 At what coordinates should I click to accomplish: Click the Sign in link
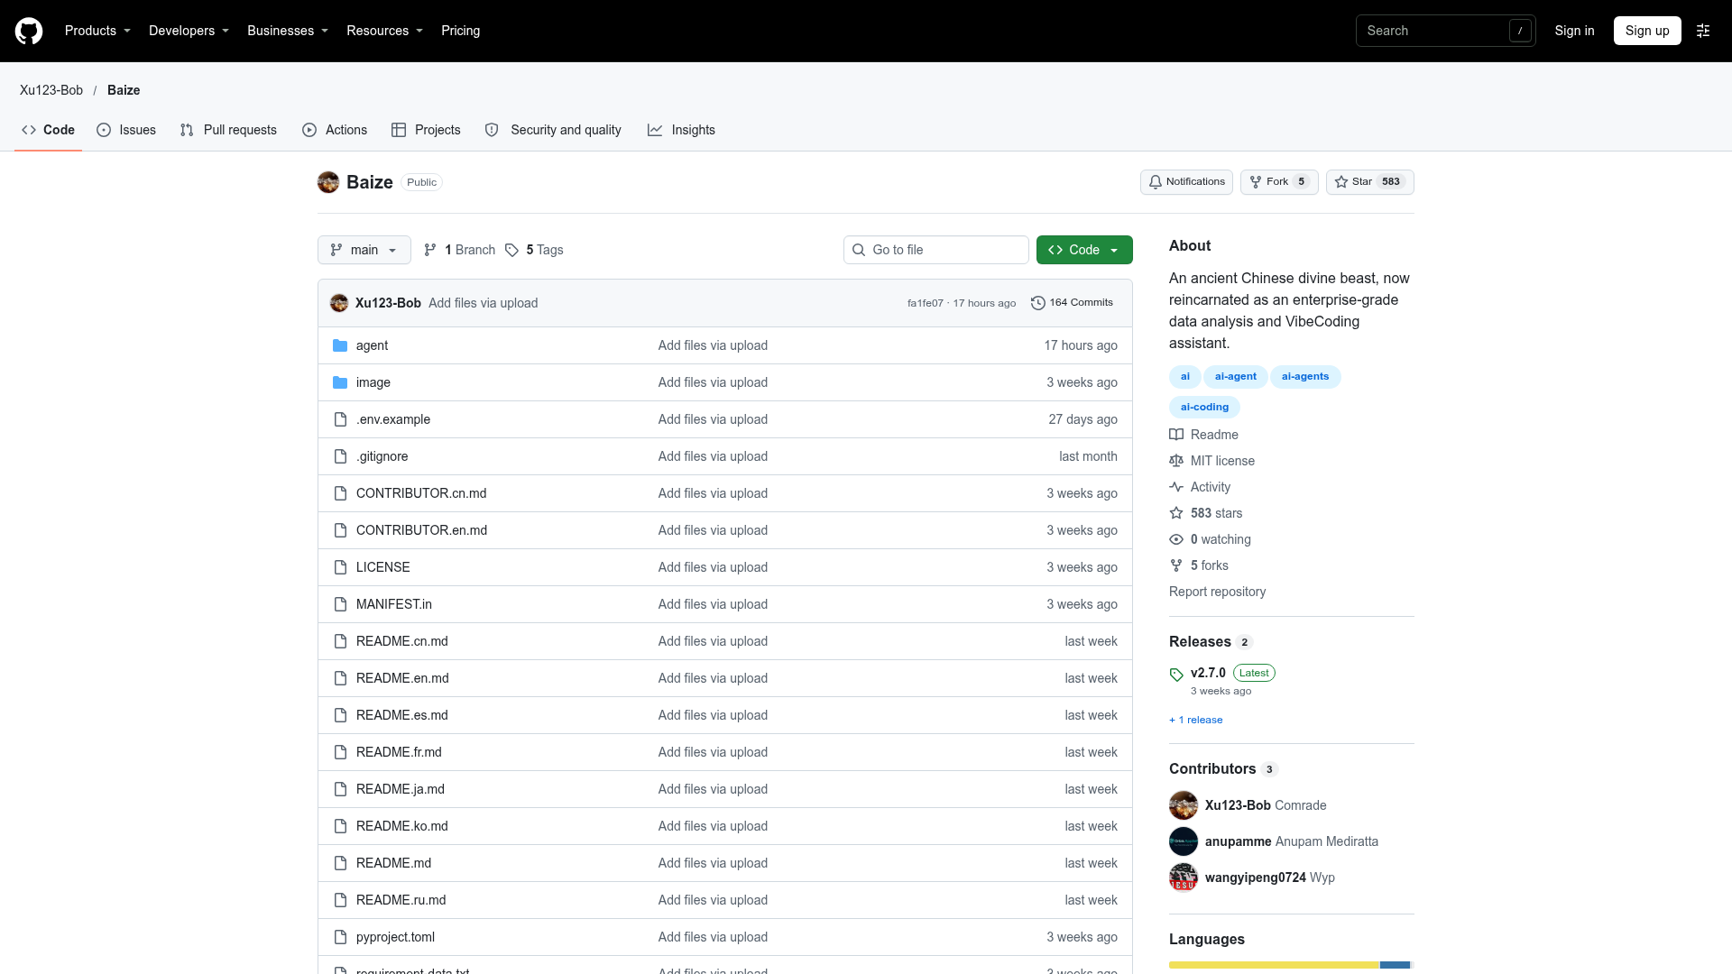(x=1574, y=31)
